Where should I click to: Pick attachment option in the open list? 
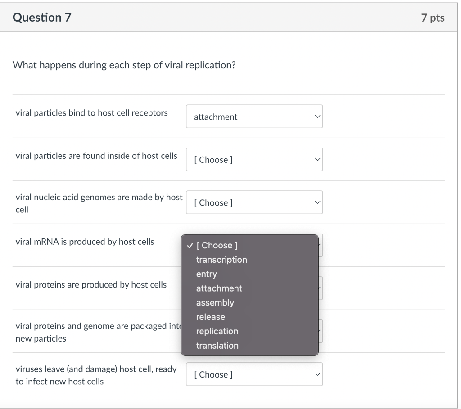click(x=219, y=288)
